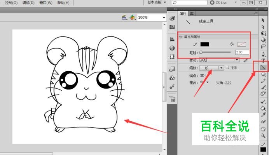Viewport: 269px width, 155px height.
Task: Select the Eyedropper tool
Action: [x=263, y=115]
